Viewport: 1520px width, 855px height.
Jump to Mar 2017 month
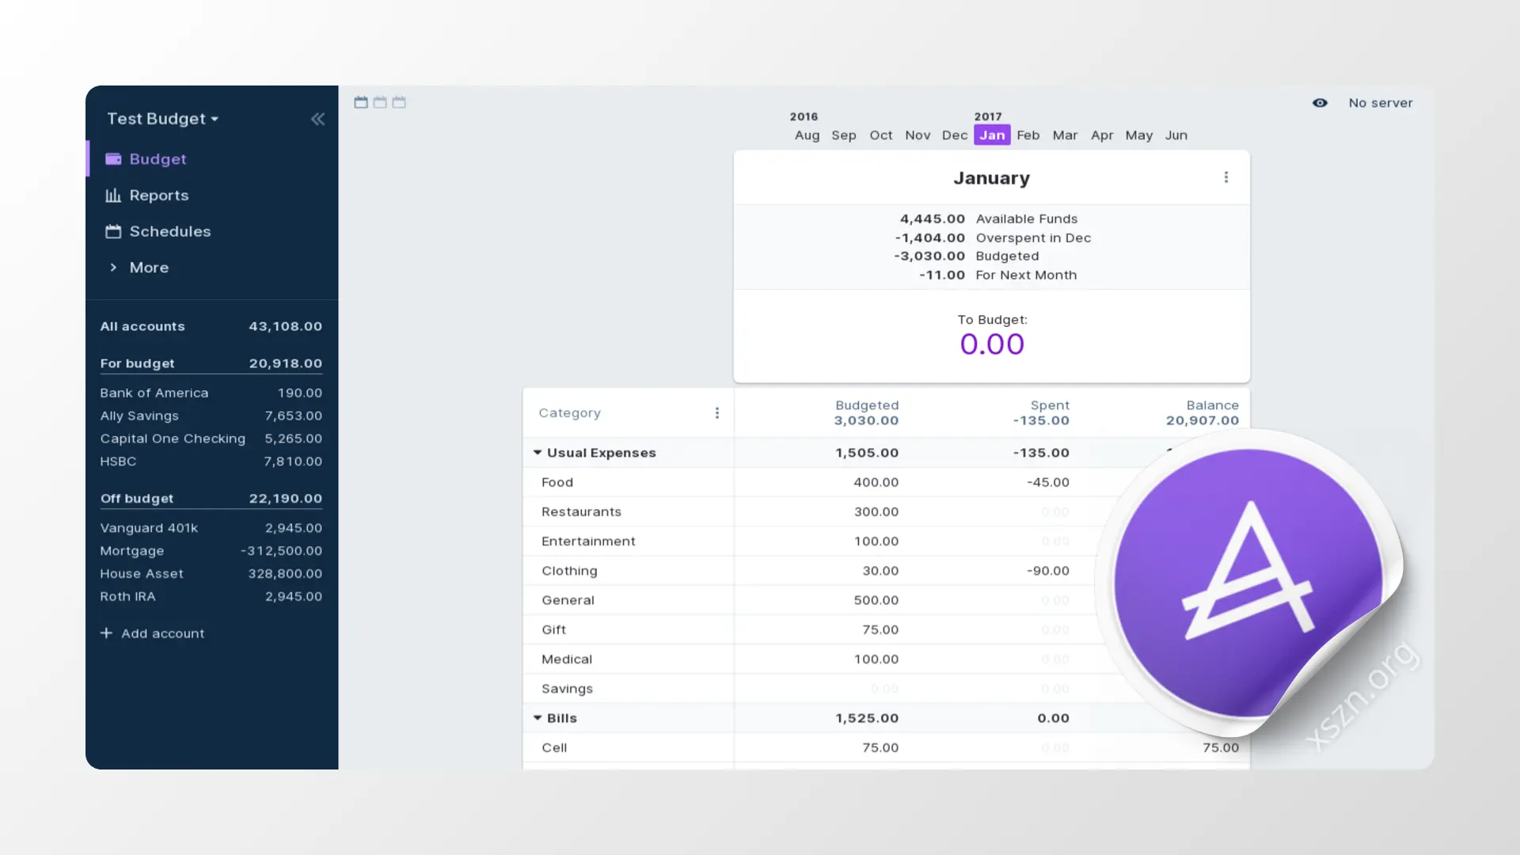click(1065, 135)
